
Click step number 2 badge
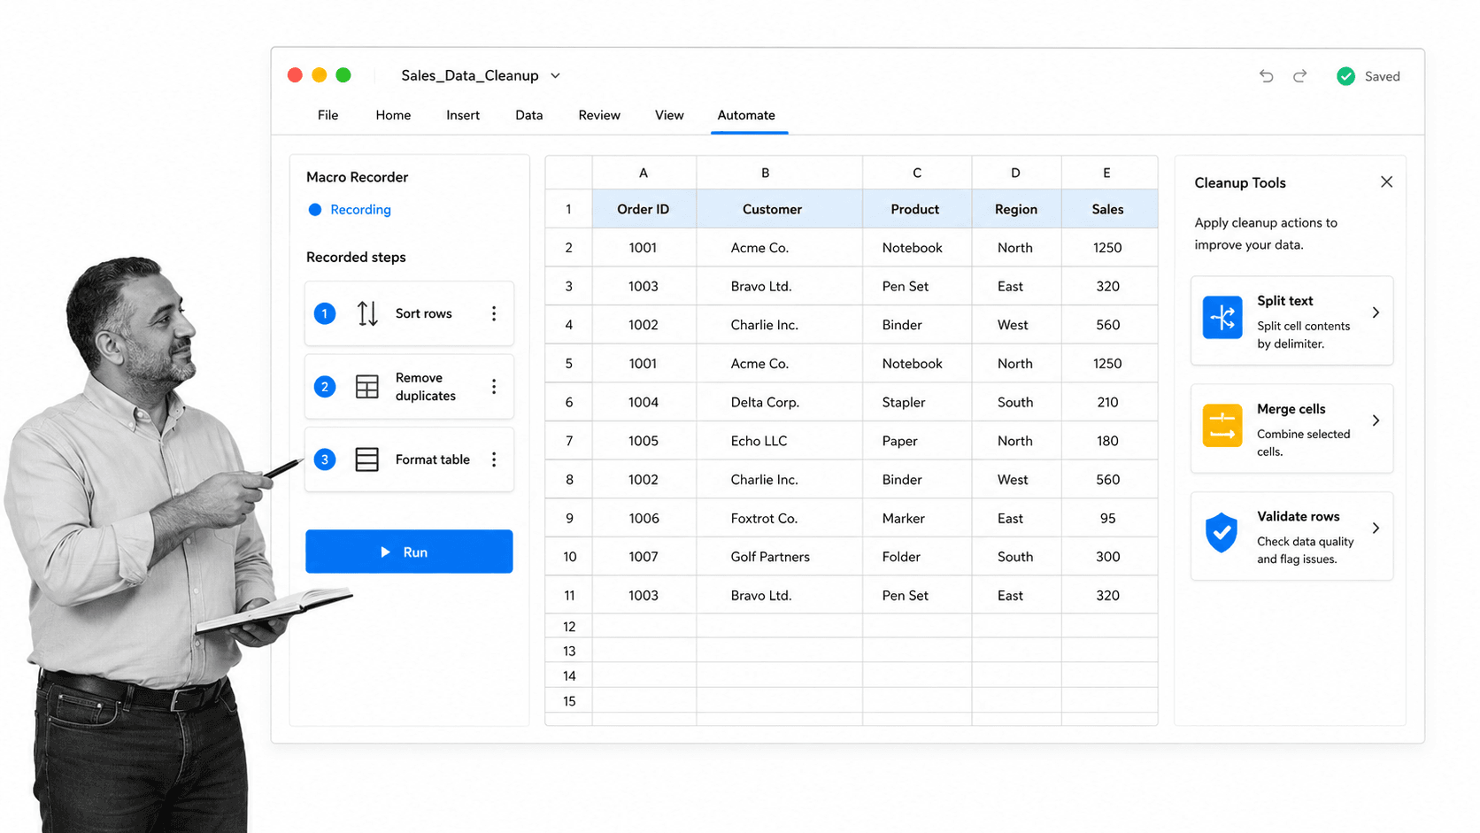325,387
